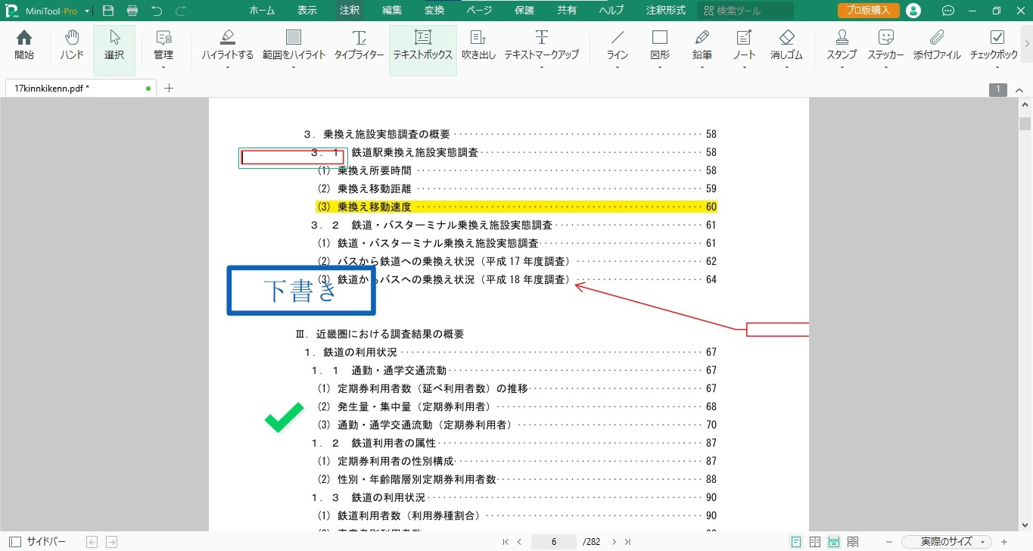Toggle continuous scrolling view mode
1033x551 pixels.
(834, 541)
